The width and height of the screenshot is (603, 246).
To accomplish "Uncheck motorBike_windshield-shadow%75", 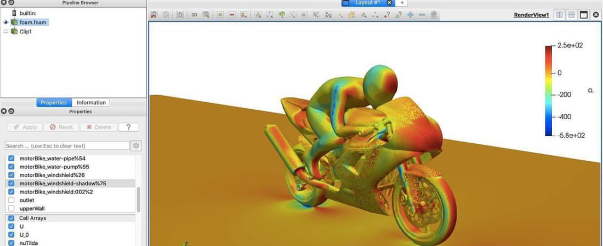I will tap(11, 184).
